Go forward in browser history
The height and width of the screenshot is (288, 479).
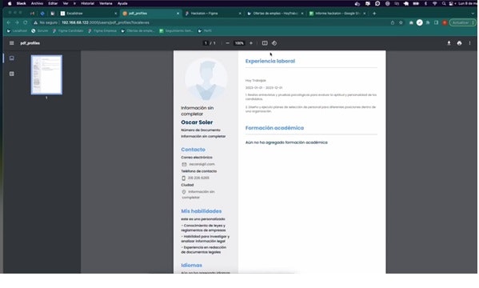point(17,22)
